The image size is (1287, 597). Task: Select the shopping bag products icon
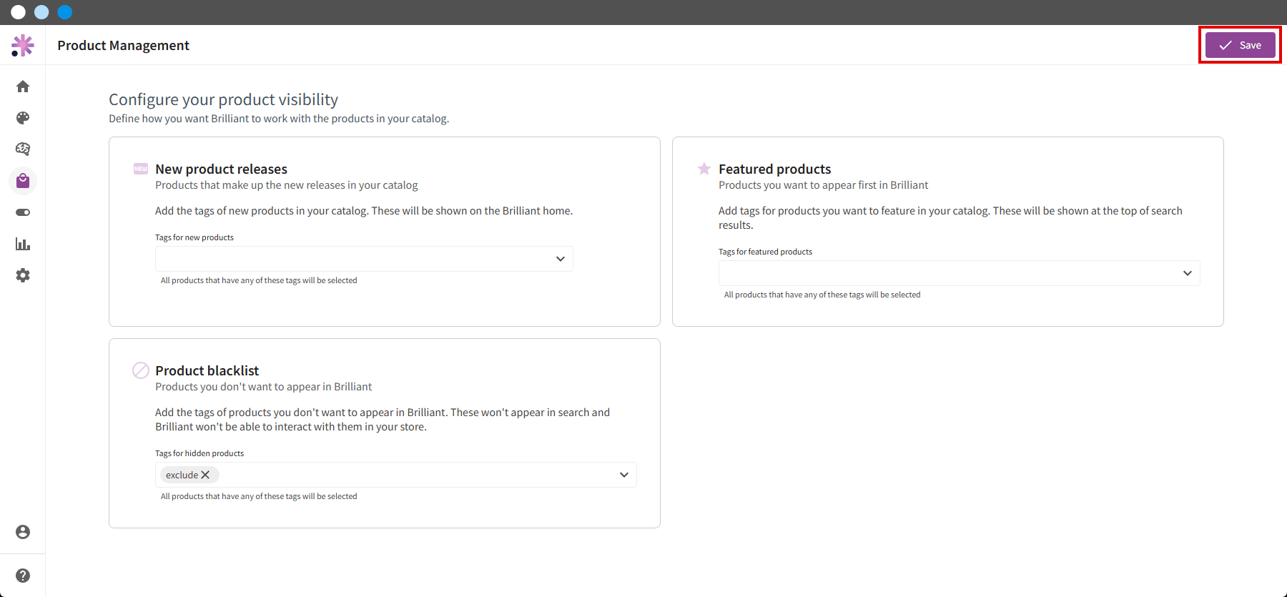pos(23,181)
